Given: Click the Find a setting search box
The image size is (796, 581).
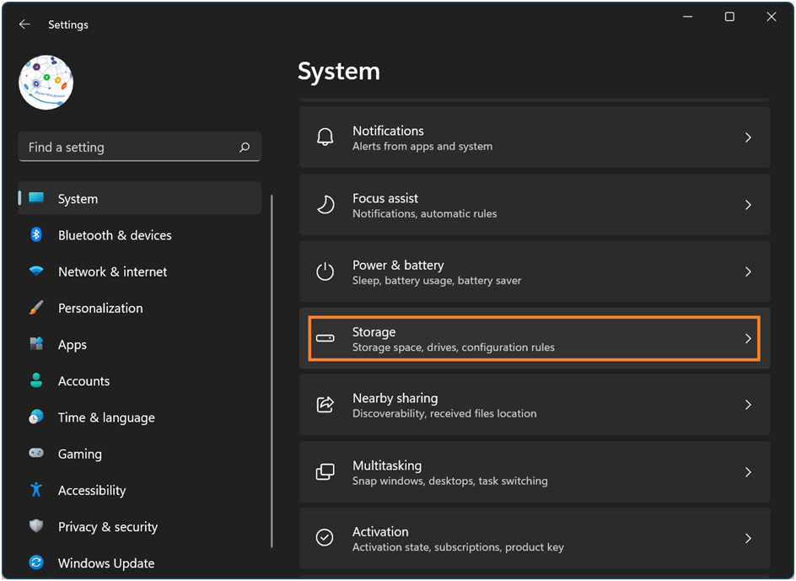Looking at the screenshot, I should click(x=140, y=148).
